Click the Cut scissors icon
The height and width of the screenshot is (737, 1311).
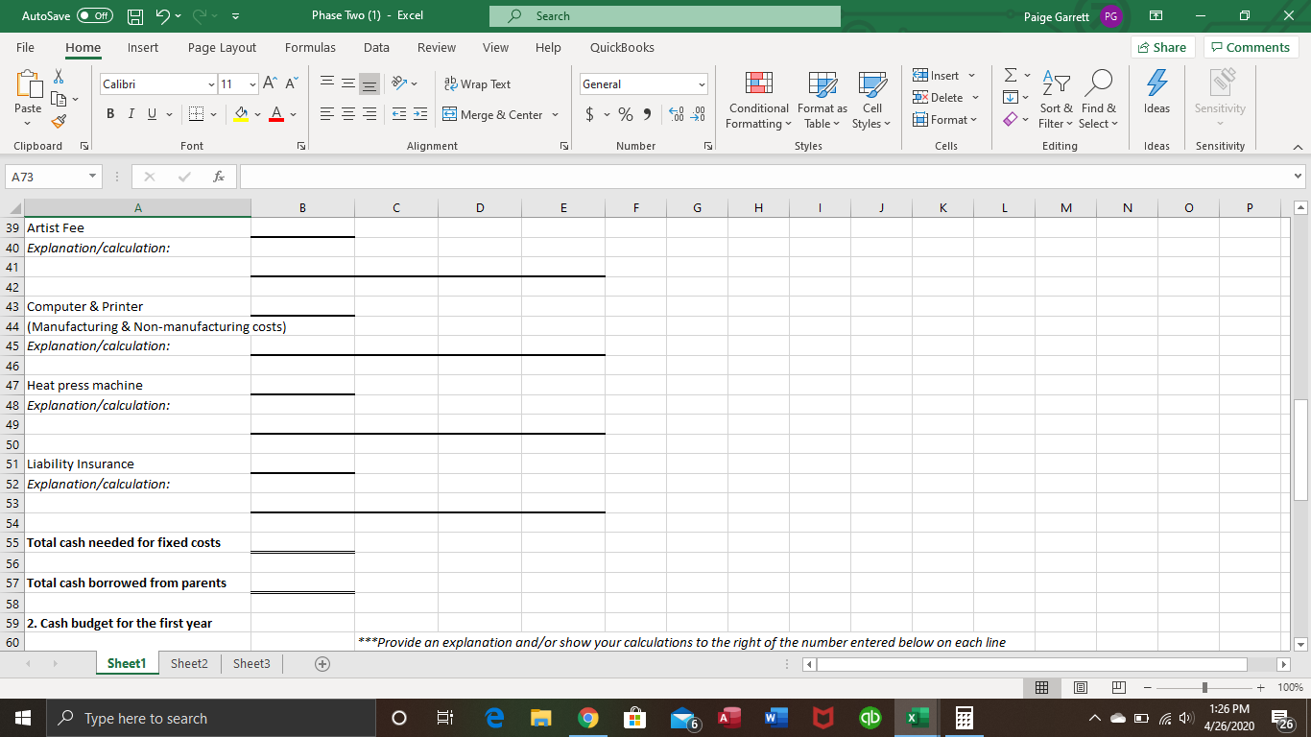(58, 77)
